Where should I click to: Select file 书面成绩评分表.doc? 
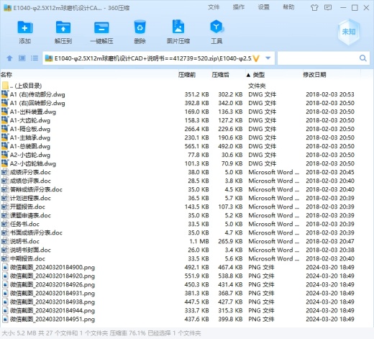tap(36, 232)
